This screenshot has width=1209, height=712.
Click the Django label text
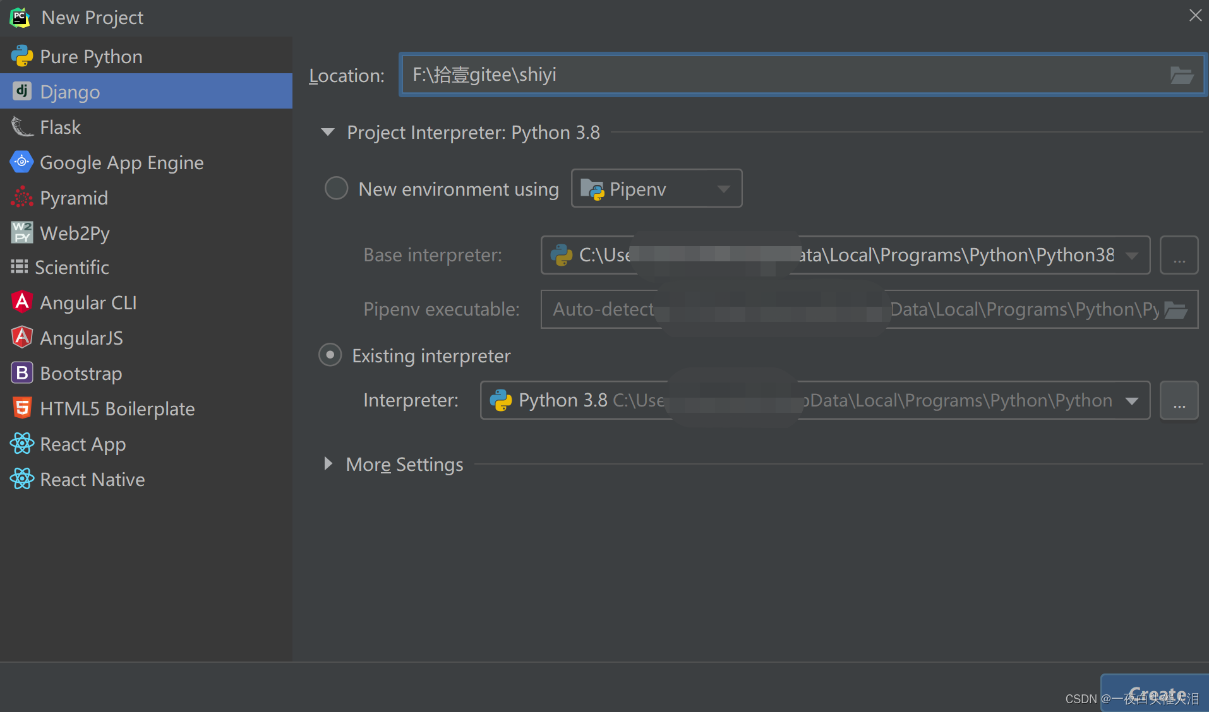pyautogui.click(x=69, y=92)
